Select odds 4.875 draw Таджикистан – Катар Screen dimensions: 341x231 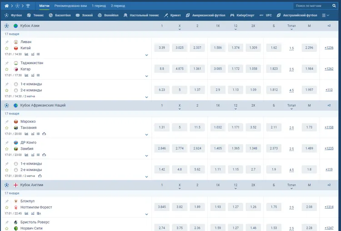click(x=180, y=69)
